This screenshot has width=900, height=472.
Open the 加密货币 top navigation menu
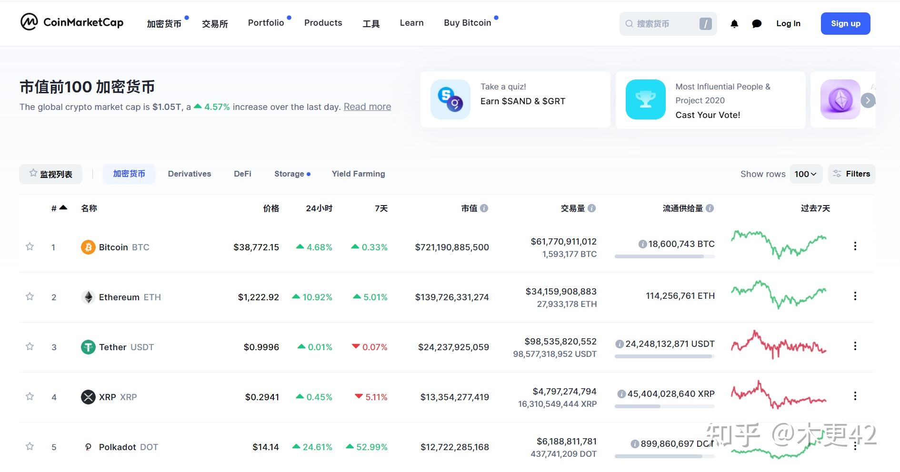(x=164, y=23)
